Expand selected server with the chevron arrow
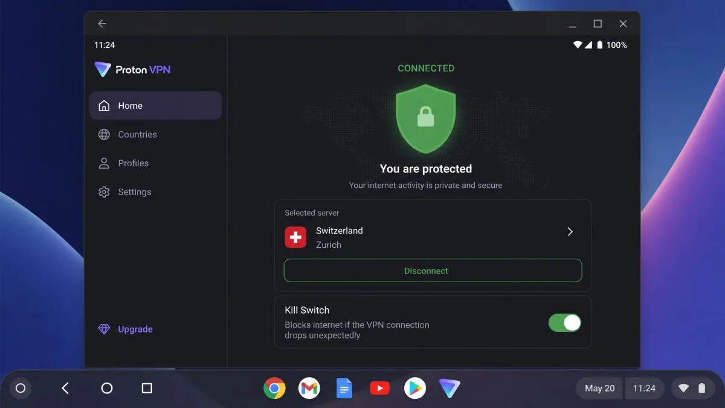This screenshot has height=408, width=725. point(570,232)
